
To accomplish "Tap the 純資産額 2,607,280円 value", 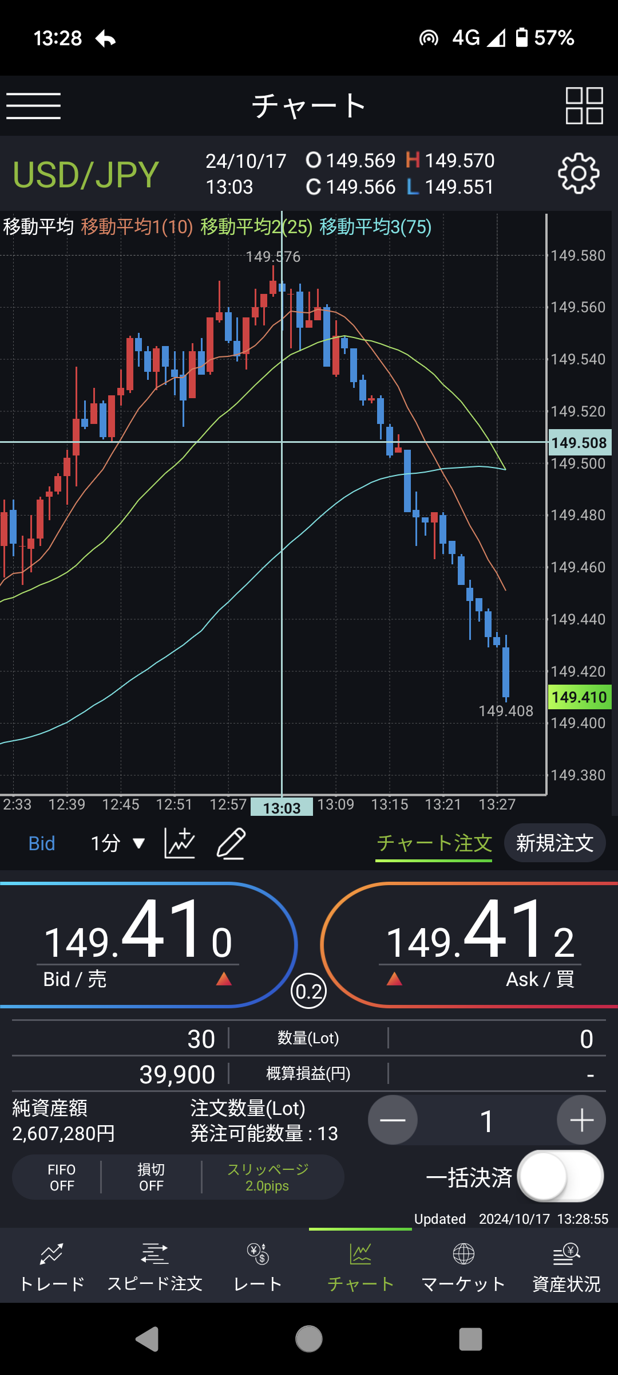I will 64,1133.
